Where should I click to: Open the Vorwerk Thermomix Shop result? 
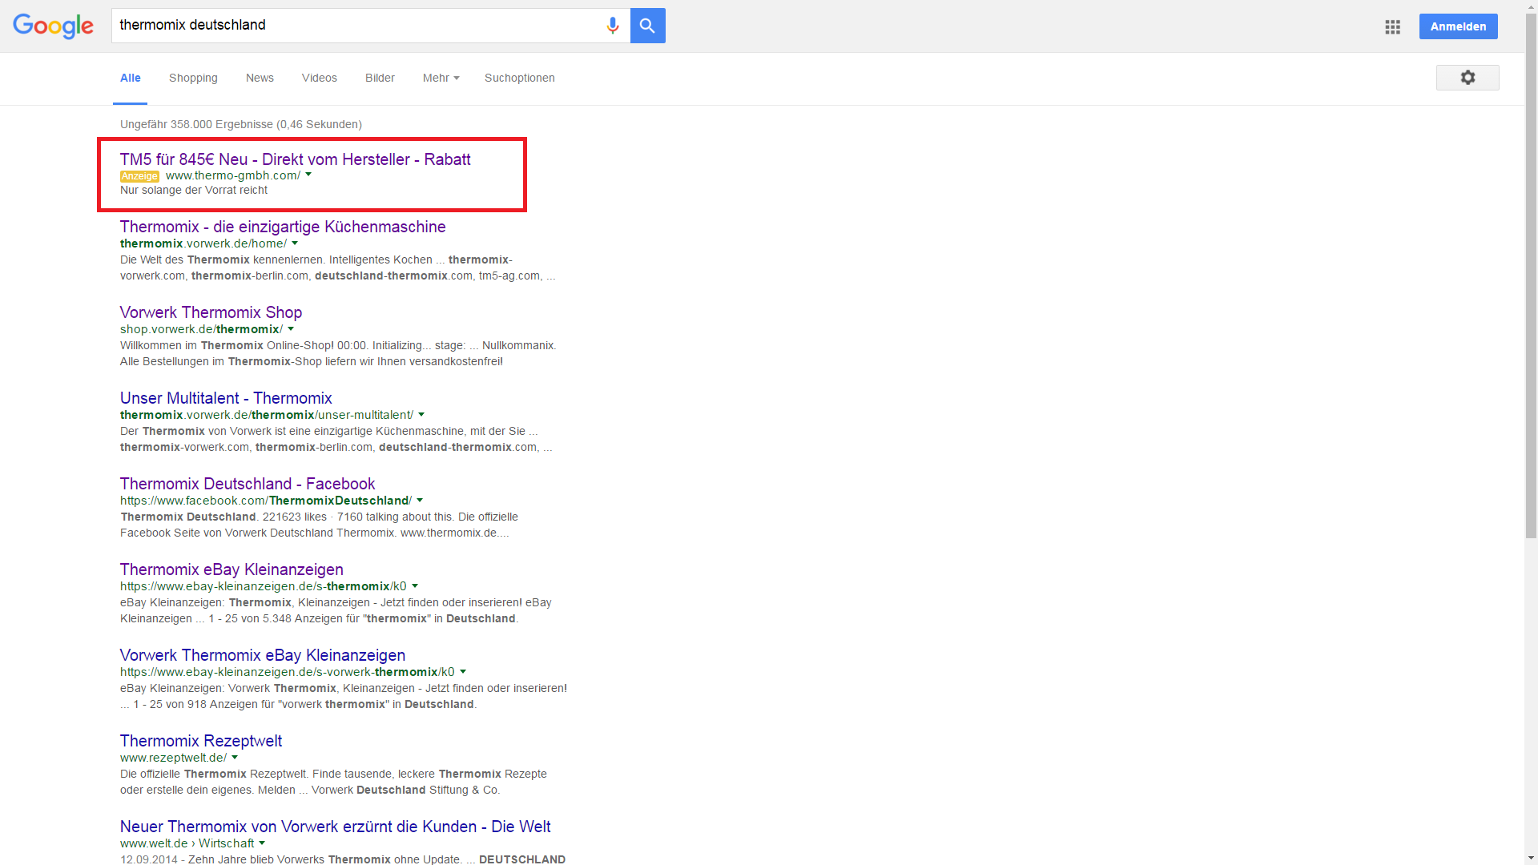coord(211,312)
